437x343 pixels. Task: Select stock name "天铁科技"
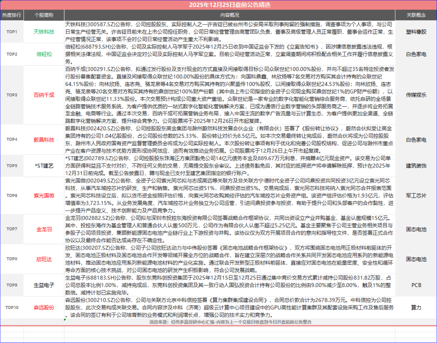click(44, 32)
